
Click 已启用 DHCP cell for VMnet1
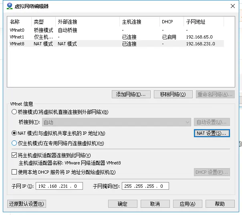[x=169, y=37]
